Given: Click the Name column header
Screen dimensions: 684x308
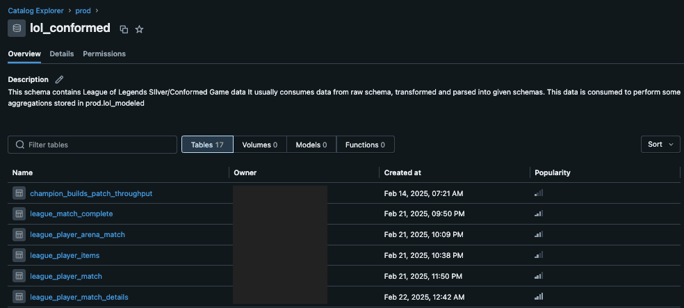Looking at the screenshot, I should [x=22, y=172].
